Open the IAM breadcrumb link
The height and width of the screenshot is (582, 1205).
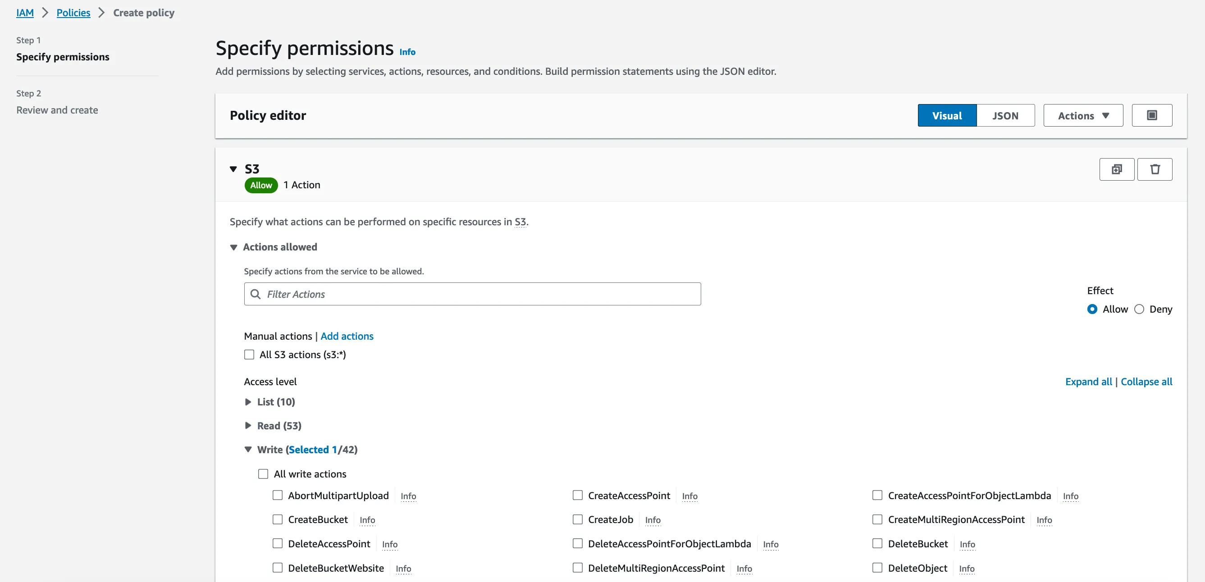(x=25, y=13)
